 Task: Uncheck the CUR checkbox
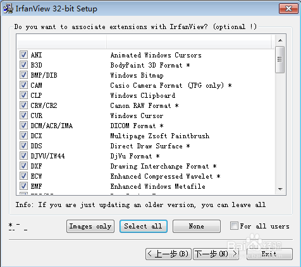coord(23,116)
